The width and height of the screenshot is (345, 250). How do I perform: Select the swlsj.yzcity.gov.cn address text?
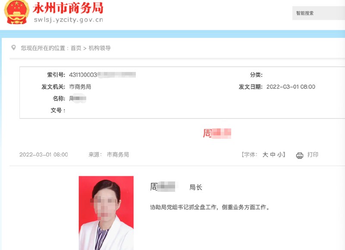69,20
